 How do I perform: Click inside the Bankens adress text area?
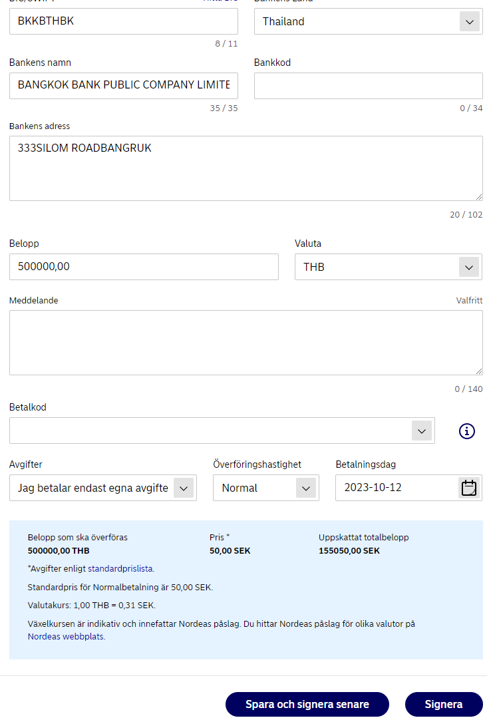[x=245, y=168]
